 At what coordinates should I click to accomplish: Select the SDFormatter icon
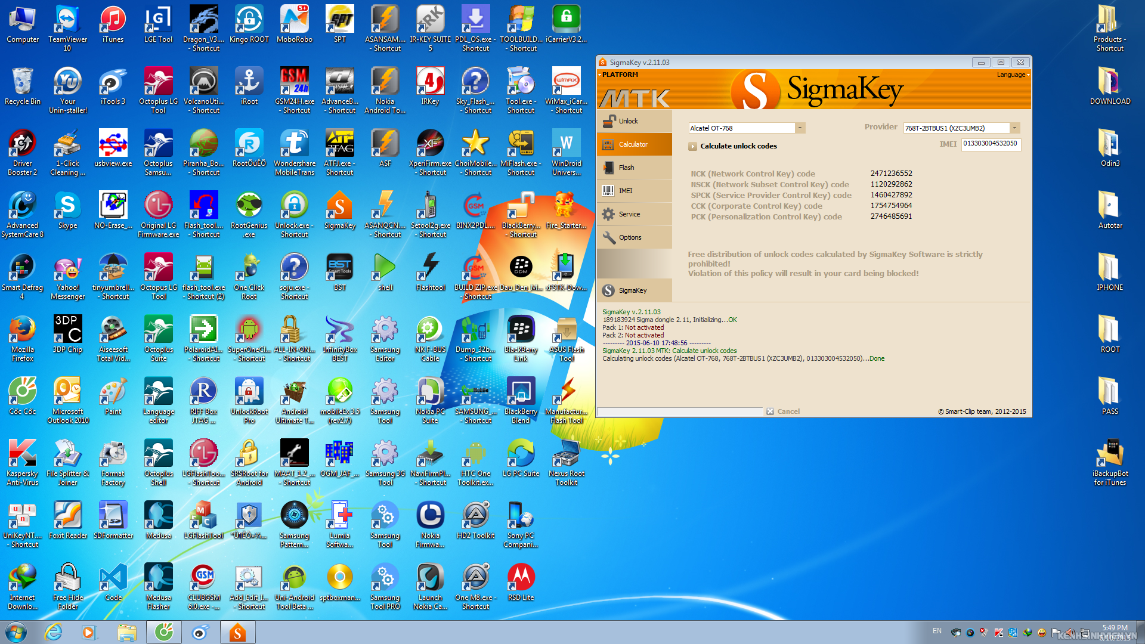pos(113,521)
